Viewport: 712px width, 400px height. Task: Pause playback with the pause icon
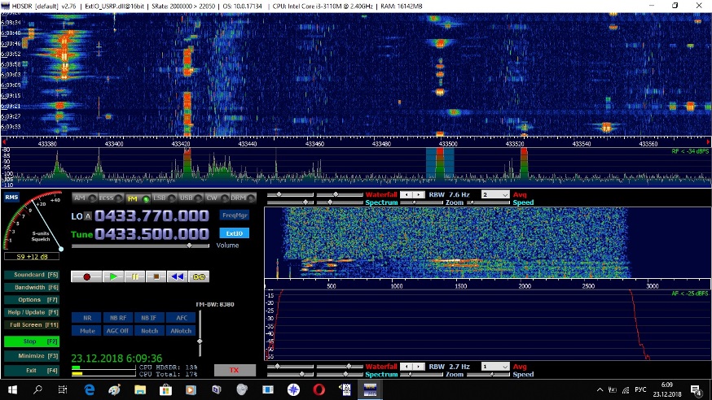click(x=135, y=276)
